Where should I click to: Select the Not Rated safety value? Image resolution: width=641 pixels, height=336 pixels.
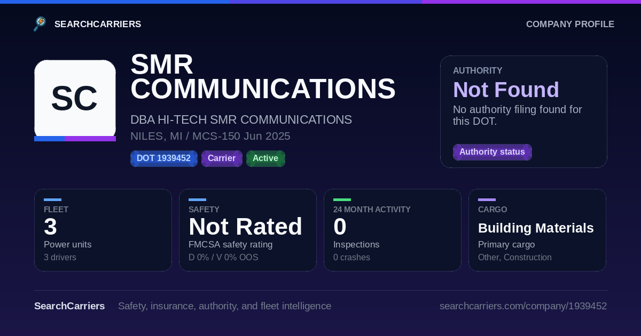245,227
